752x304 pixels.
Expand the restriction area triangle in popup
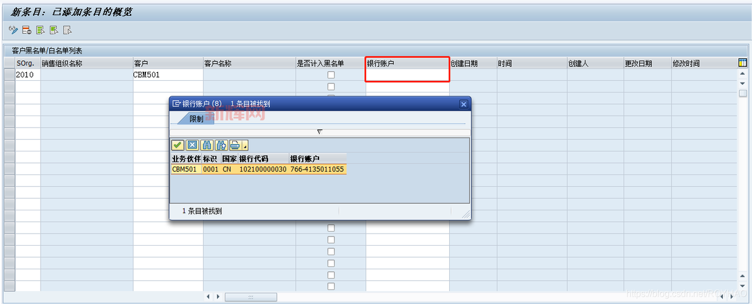click(320, 131)
